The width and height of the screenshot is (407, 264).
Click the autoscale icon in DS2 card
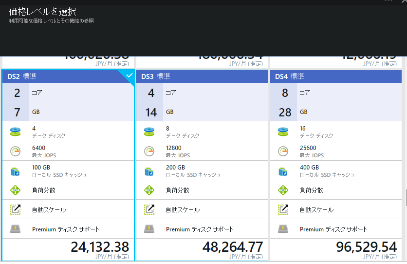pyautogui.click(x=15, y=209)
